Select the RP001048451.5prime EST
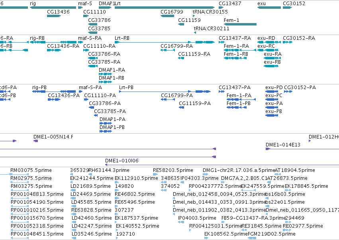339x240 pixels. click(20, 238)
